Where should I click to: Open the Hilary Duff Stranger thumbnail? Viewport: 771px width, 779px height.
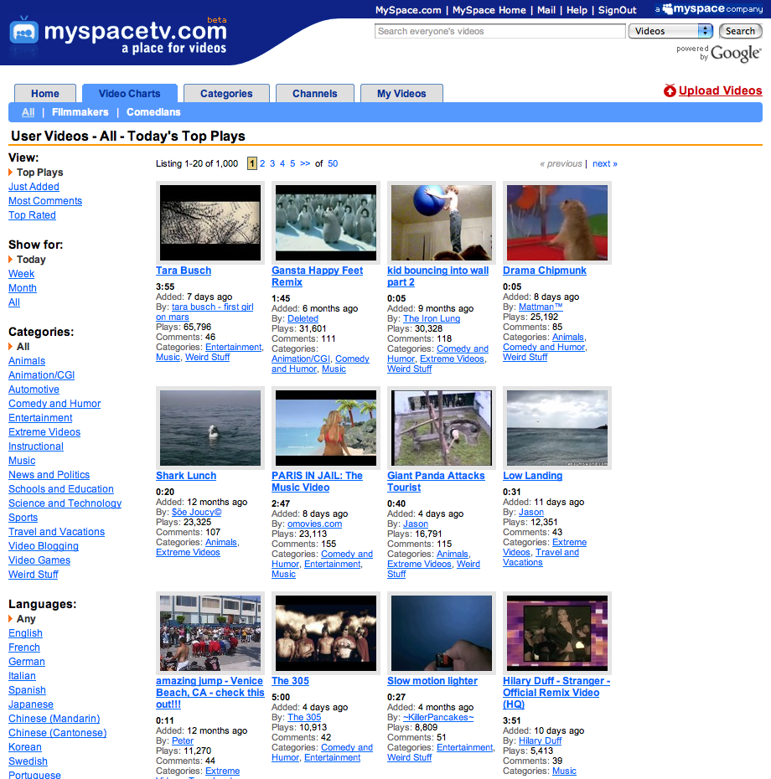557,633
